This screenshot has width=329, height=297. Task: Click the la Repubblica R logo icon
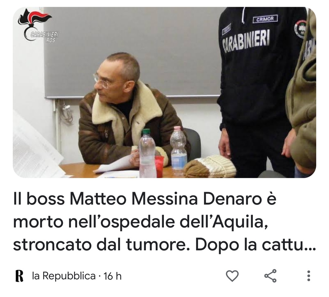click(x=19, y=276)
